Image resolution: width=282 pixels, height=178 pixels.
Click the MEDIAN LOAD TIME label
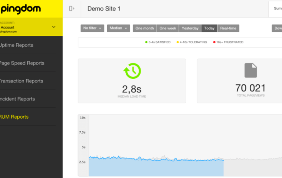[132, 96]
